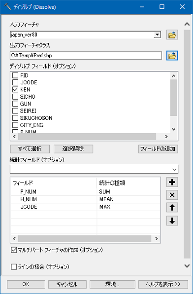The height and width of the screenshot is (294, 193).
Task: Remove statistics field X icon
Action: [172, 195]
